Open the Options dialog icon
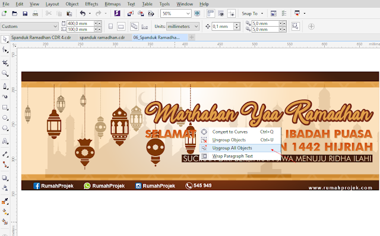This screenshot has width=380, height=236. coord(284,14)
